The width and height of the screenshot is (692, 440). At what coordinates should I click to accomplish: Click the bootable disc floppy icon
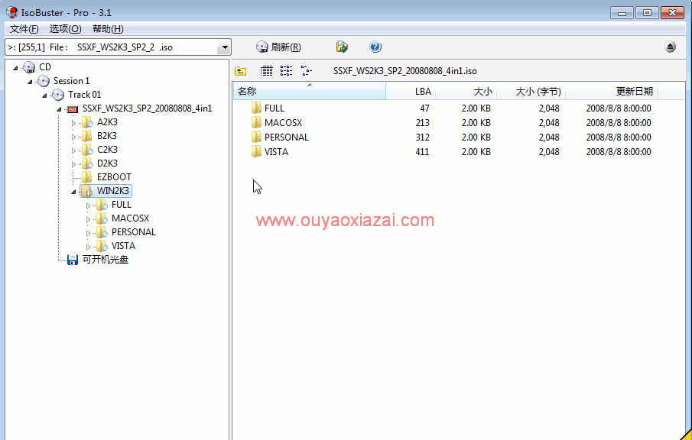coord(73,260)
